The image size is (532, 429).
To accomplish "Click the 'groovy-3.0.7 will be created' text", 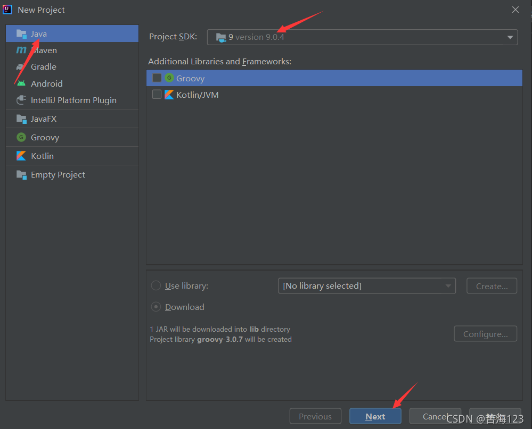I will click(244, 339).
